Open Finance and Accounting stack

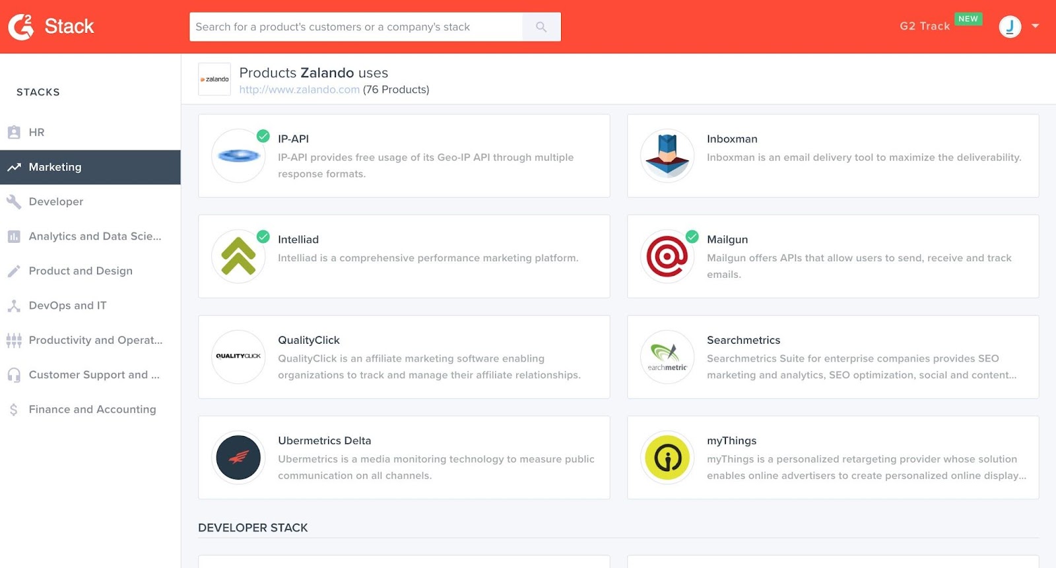pyautogui.click(x=90, y=410)
